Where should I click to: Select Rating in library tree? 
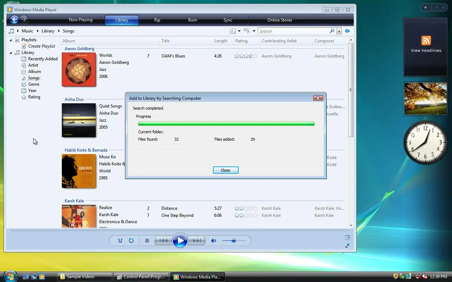[34, 97]
